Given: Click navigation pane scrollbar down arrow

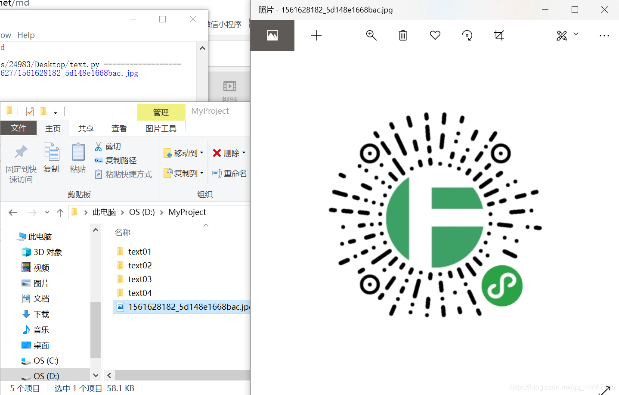Looking at the screenshot, I should click(96, 375).
